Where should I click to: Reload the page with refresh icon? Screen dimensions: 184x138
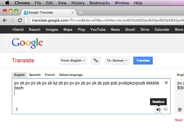(20, 20)
